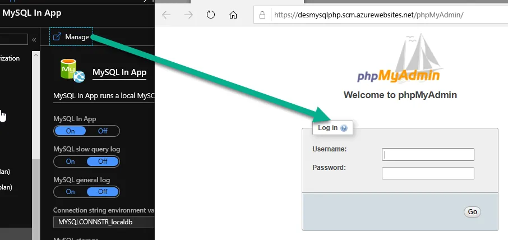This screenshot has height=240, width=508.
Task: Turn MySQL In App Off
Action: click(x=103, y=131)
